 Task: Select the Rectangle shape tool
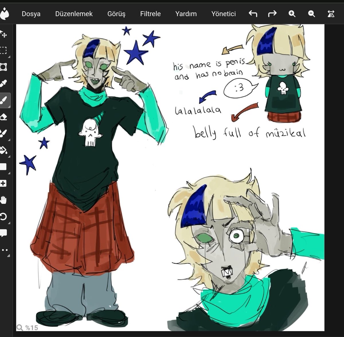(3, 167)
